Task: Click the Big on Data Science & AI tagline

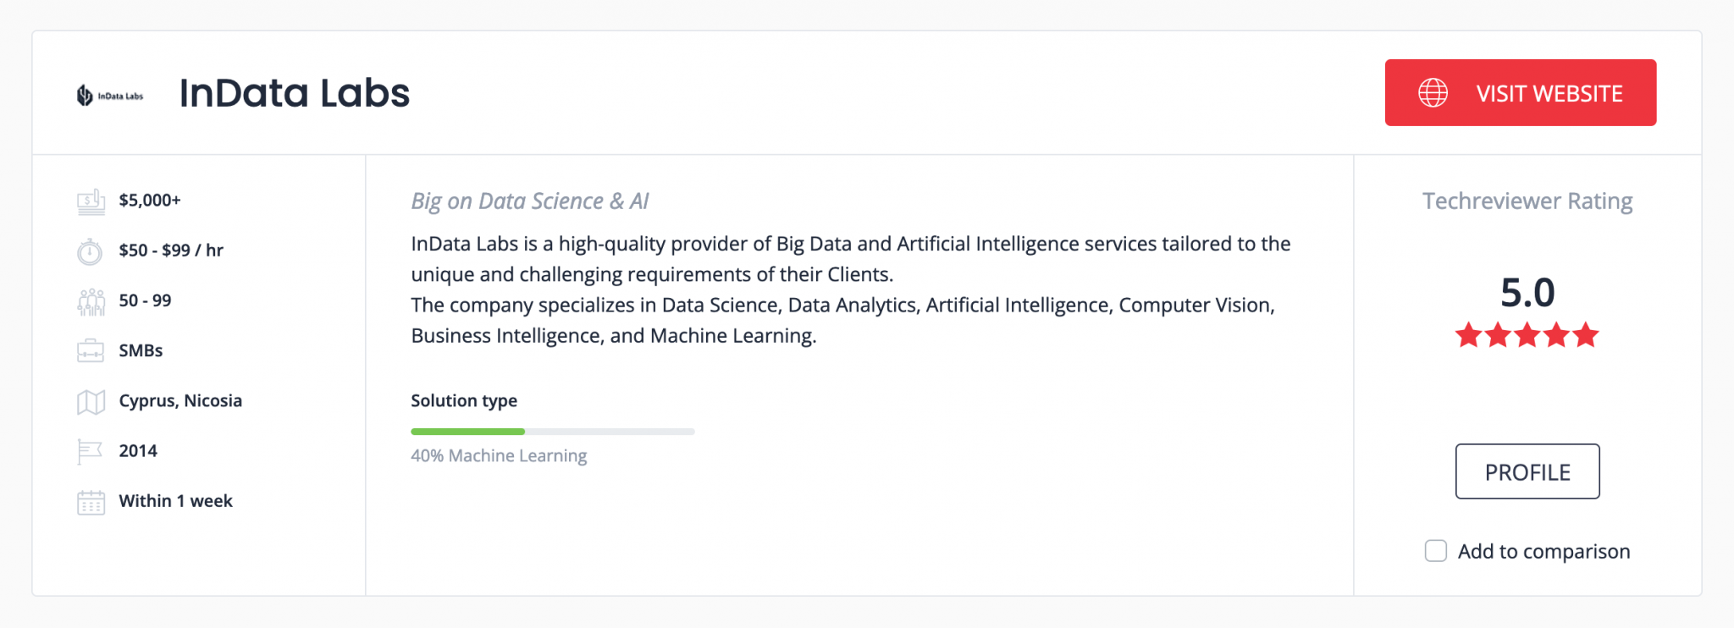Action: (530, 201)
